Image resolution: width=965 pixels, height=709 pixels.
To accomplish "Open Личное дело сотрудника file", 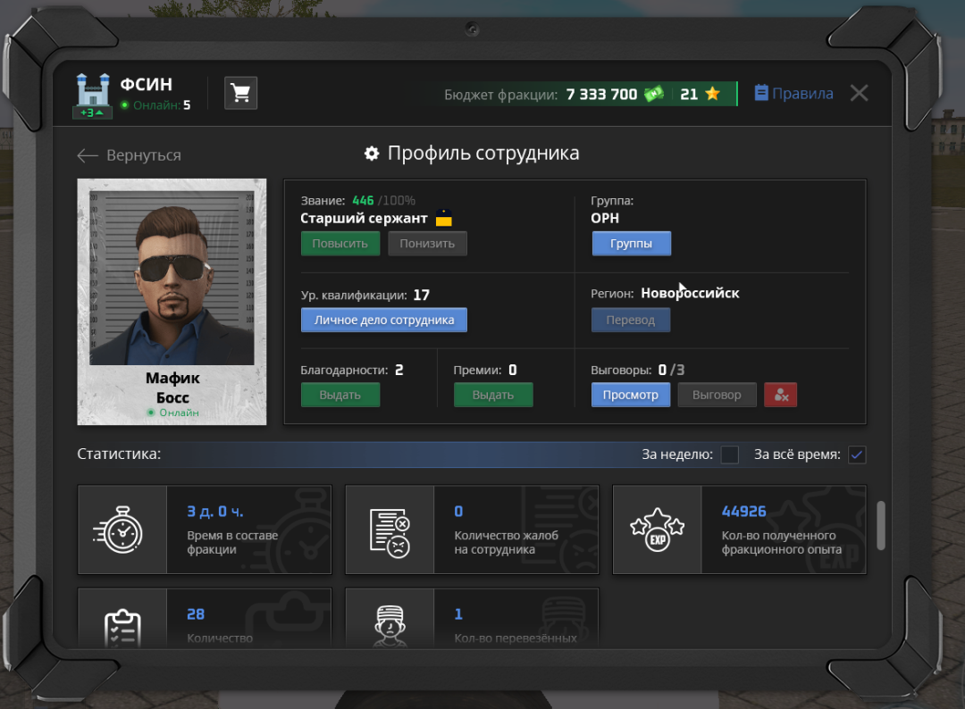I will coord(384,320).
